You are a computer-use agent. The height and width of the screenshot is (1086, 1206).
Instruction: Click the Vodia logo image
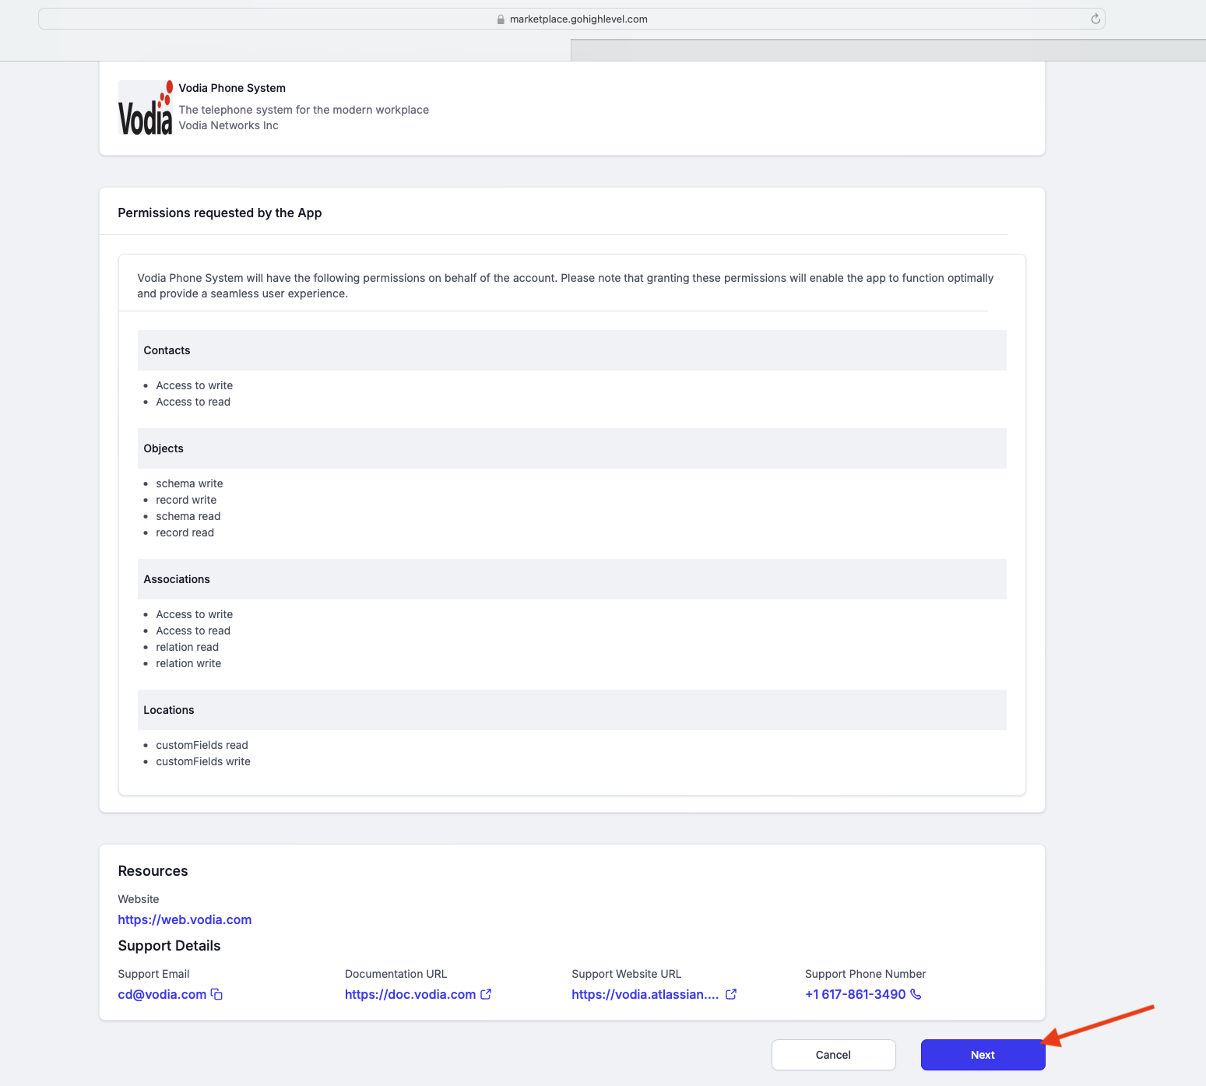point(146,107)
